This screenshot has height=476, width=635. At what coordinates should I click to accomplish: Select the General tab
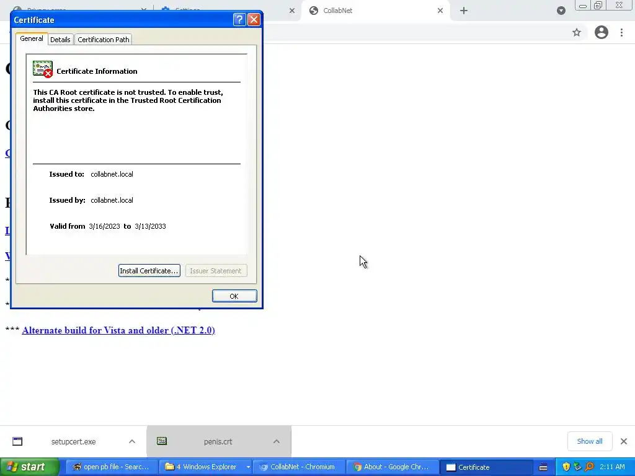coord(32,38)
